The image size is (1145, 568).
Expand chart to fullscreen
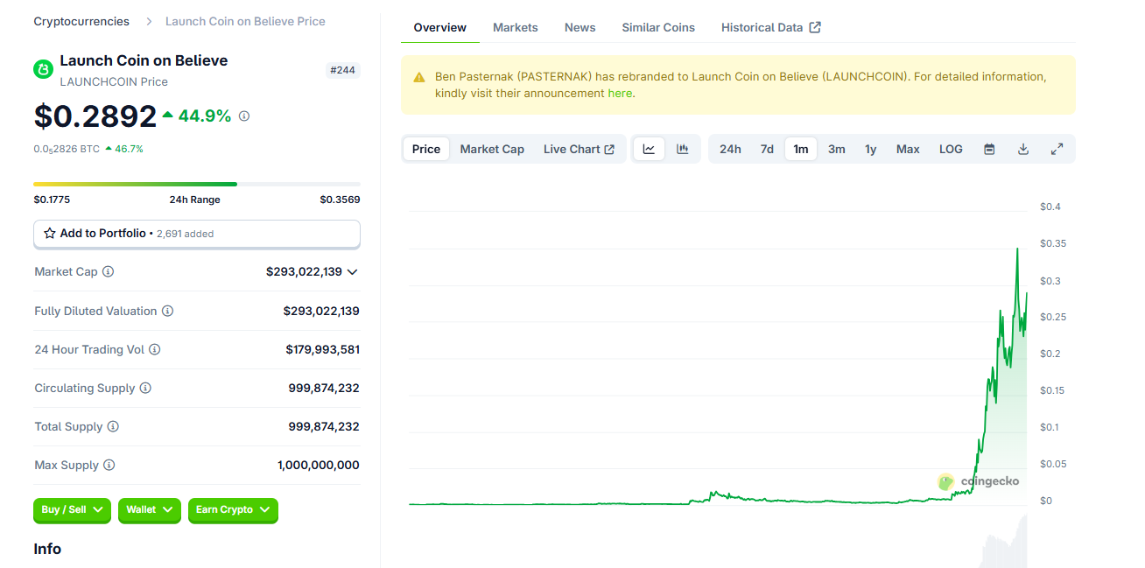click(x=1057, y=149)
